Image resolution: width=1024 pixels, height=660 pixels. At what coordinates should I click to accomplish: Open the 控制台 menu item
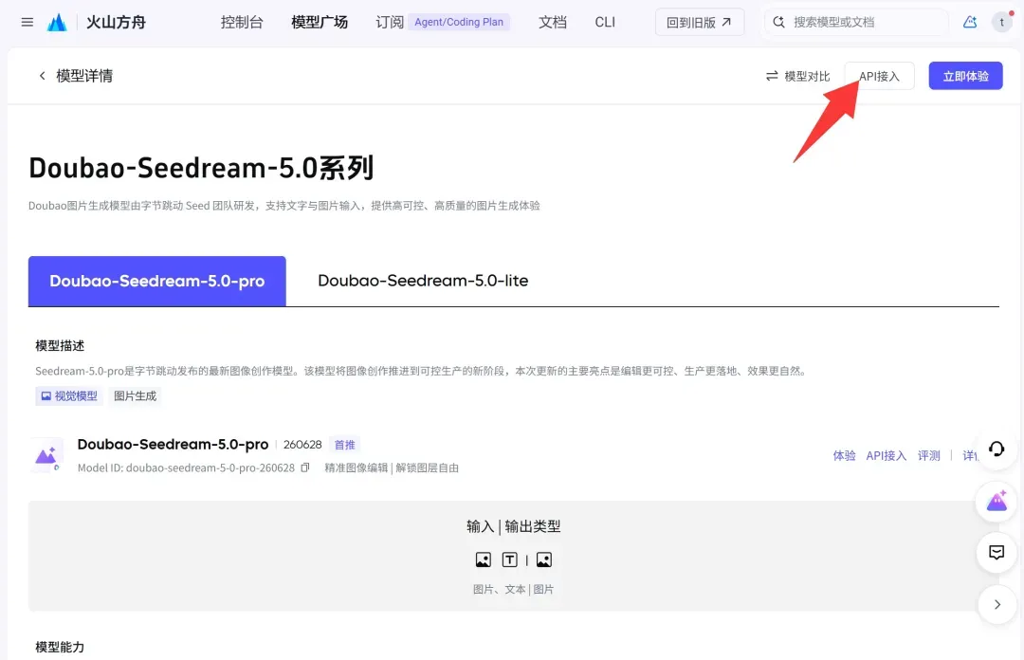(242, 22)
